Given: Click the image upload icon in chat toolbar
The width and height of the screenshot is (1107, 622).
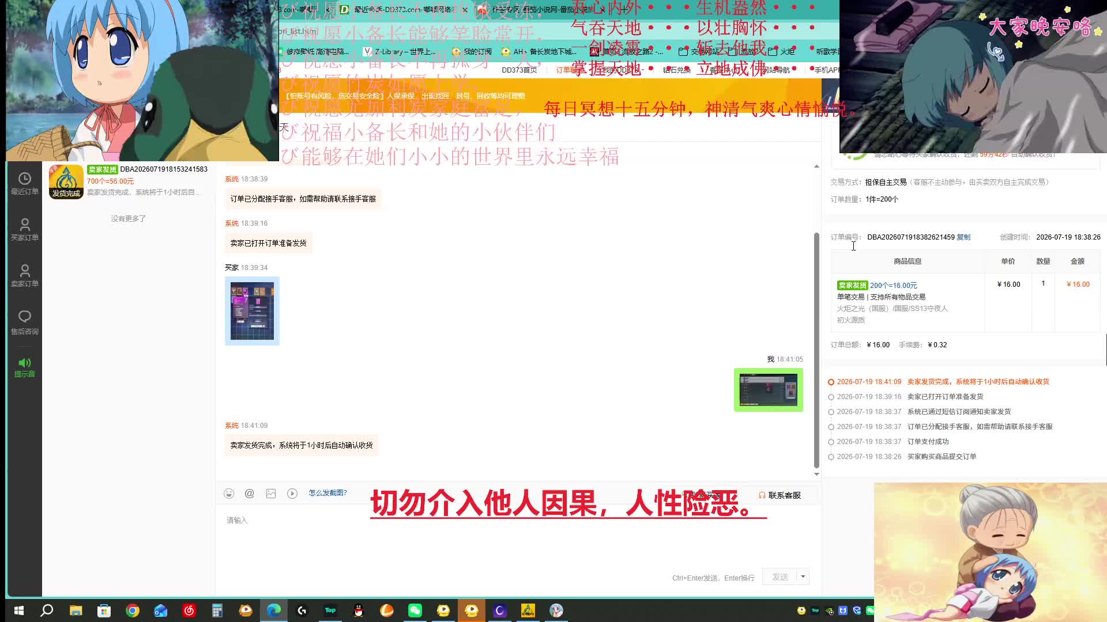Looking at the screenshot, I should pos(271,494).
